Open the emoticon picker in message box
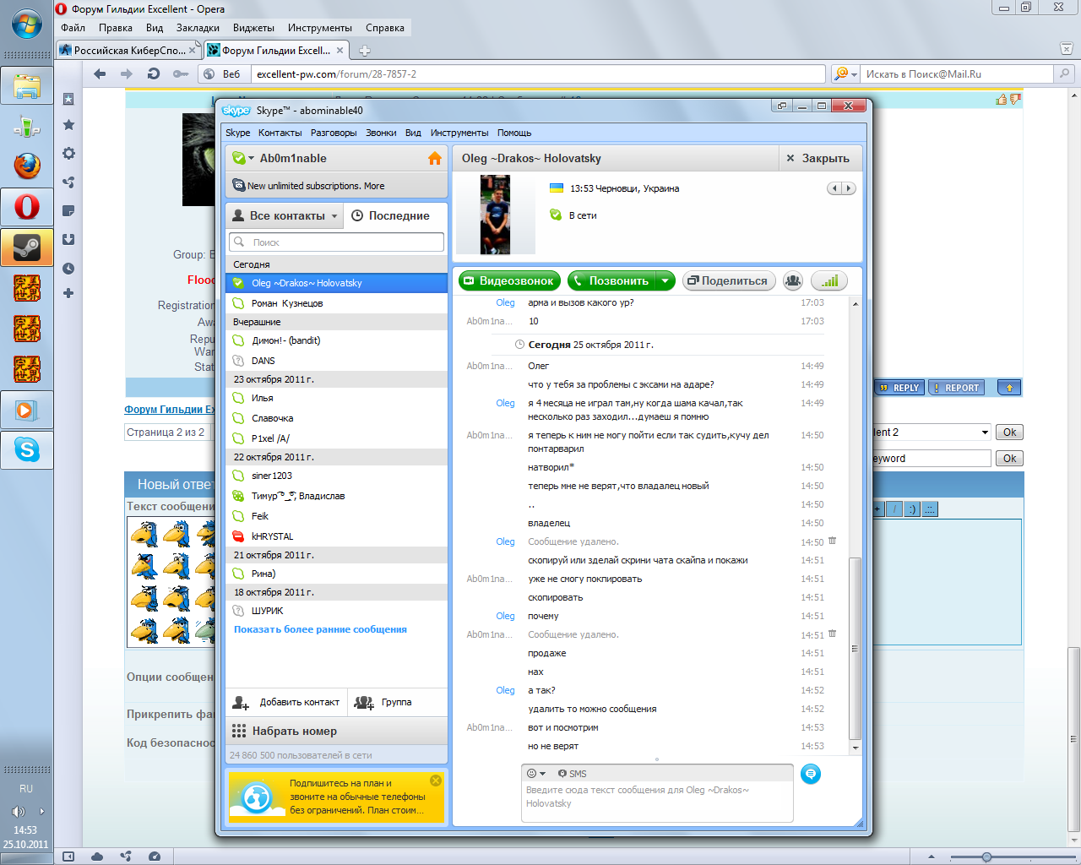The image size is (1081, 865). pos(535,774)
